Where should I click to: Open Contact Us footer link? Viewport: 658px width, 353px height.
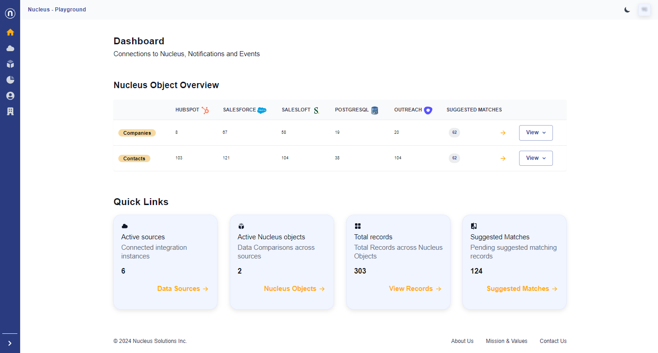(553, 341)
